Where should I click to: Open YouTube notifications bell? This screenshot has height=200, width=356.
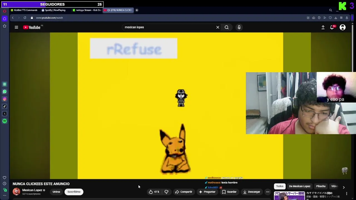332,27
